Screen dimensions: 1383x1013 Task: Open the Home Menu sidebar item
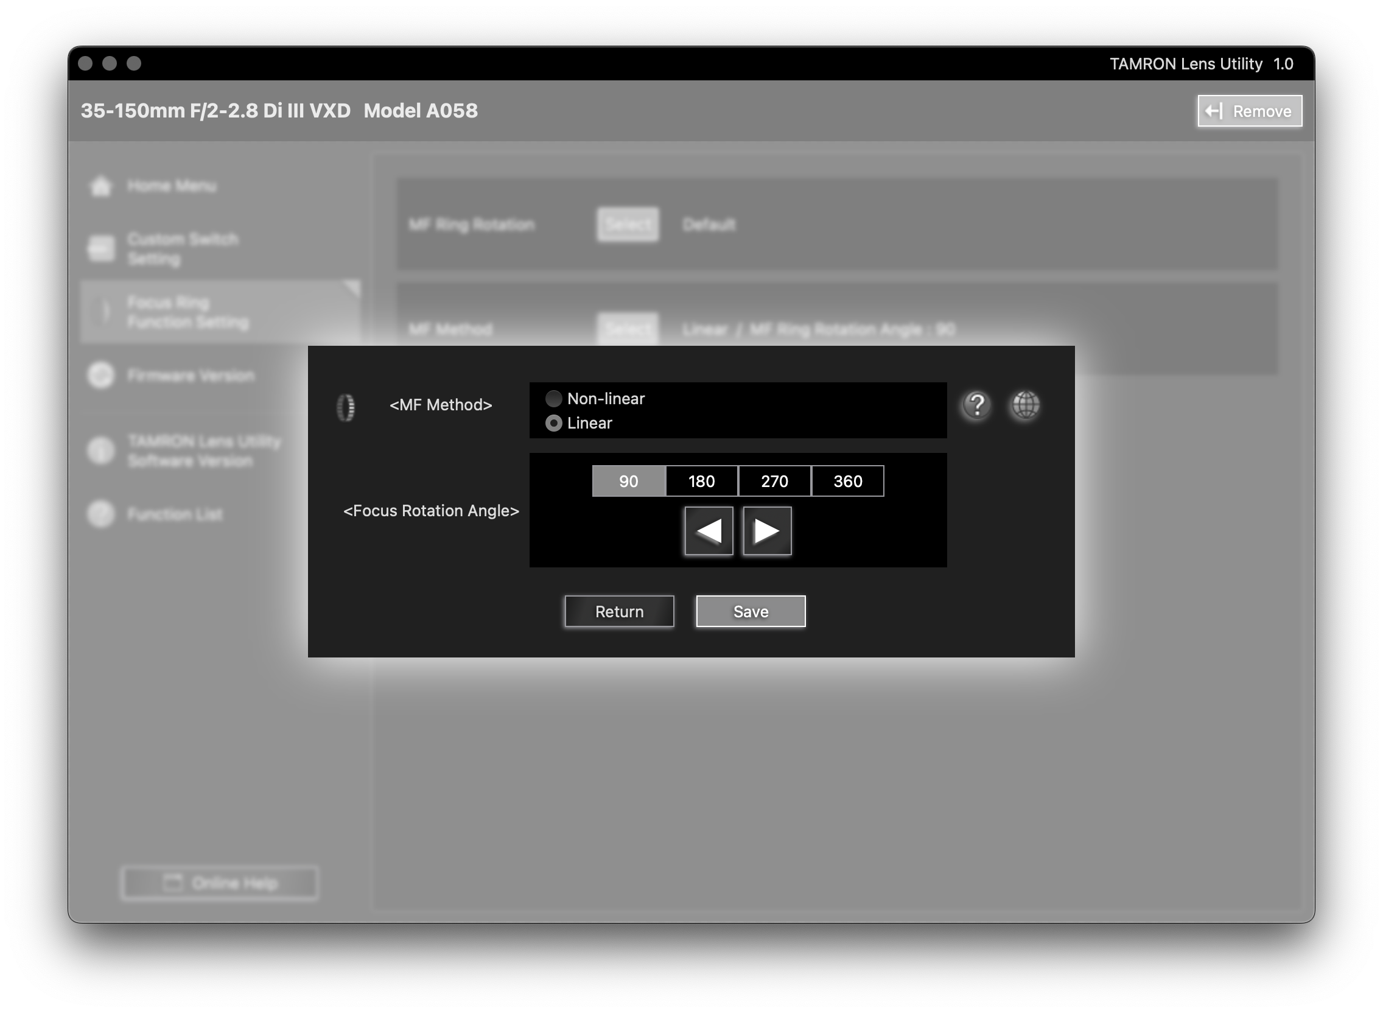tap(171, 186)
